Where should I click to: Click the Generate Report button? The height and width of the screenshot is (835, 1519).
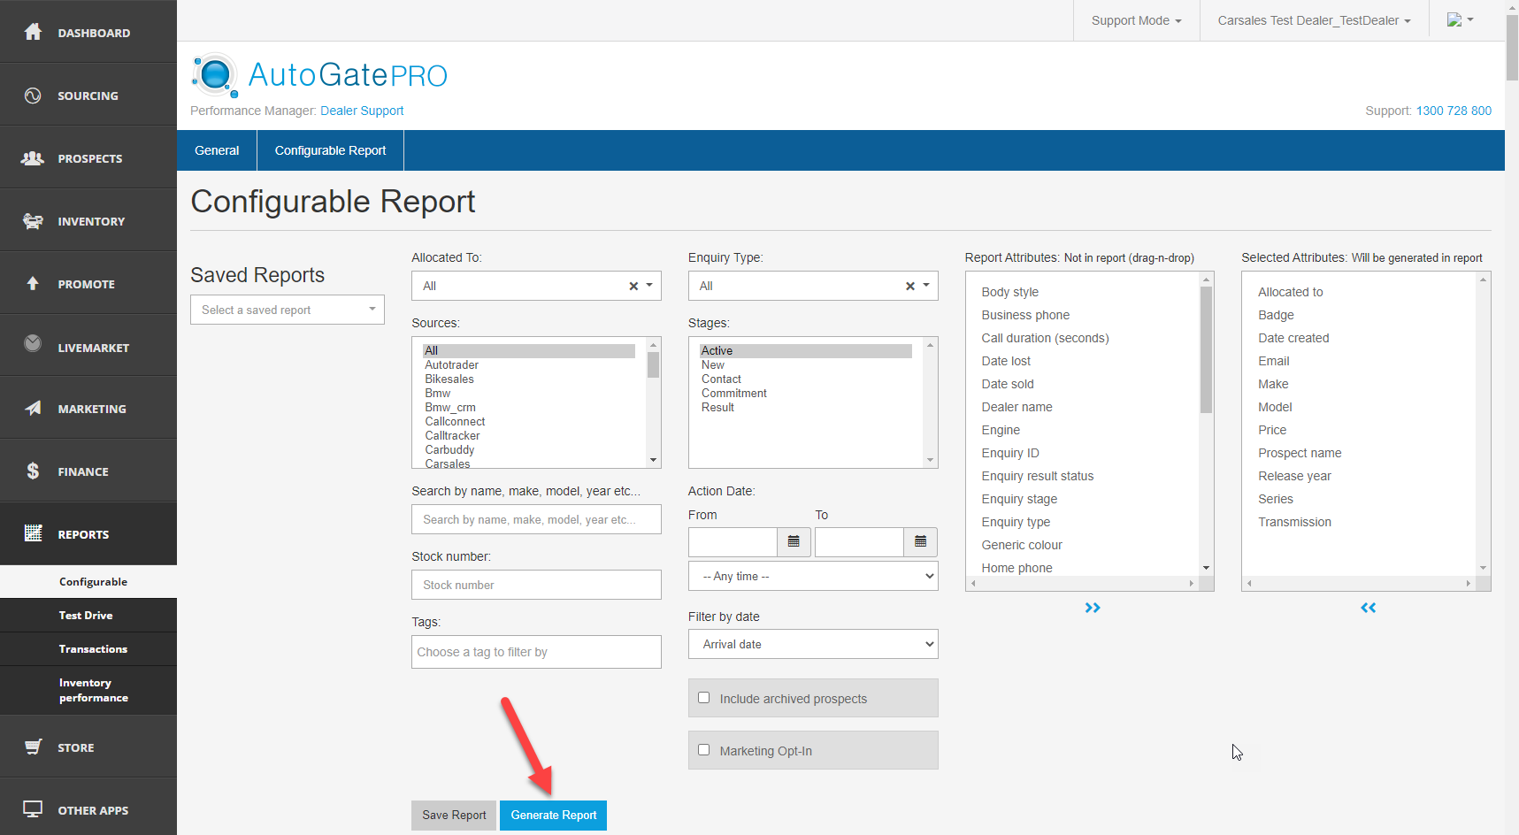click(553, 815)
